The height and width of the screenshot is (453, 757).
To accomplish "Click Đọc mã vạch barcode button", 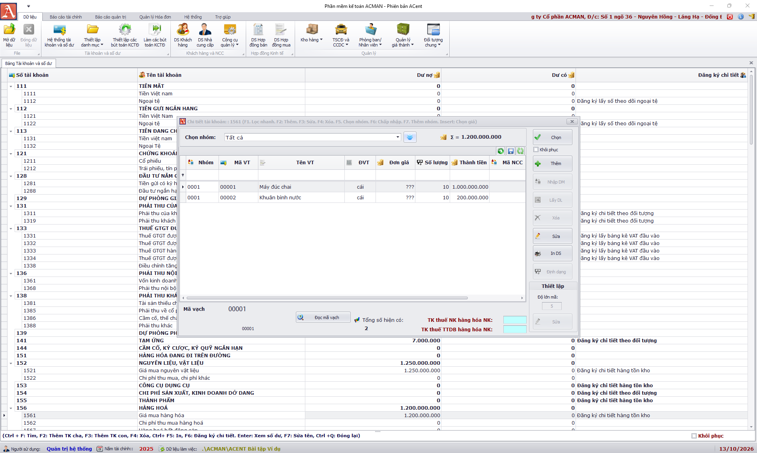I will pyautogui.click(x=323, y=317).
